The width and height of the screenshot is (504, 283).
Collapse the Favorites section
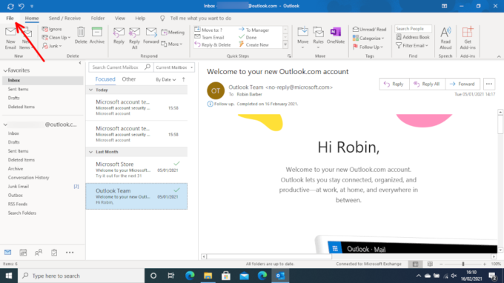click(5, 70)
